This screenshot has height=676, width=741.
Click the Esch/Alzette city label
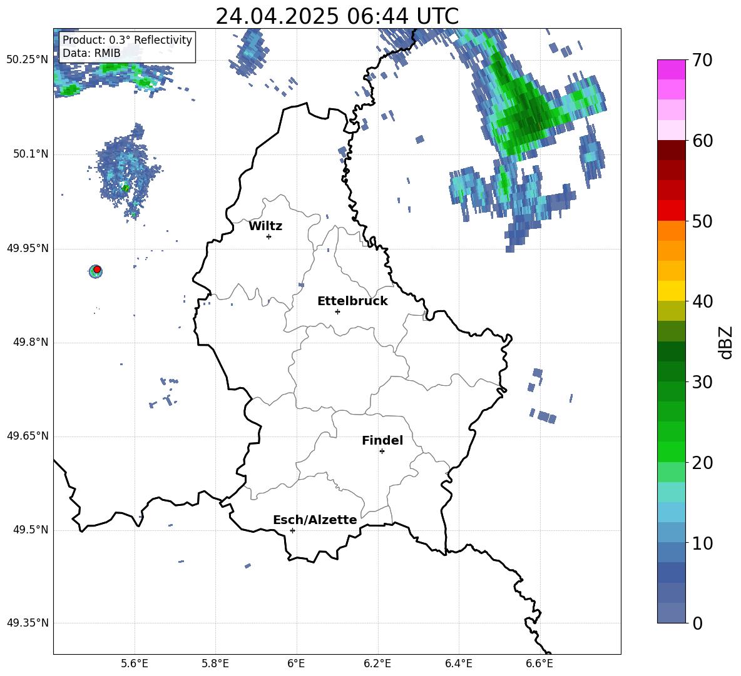click(315, 520)
